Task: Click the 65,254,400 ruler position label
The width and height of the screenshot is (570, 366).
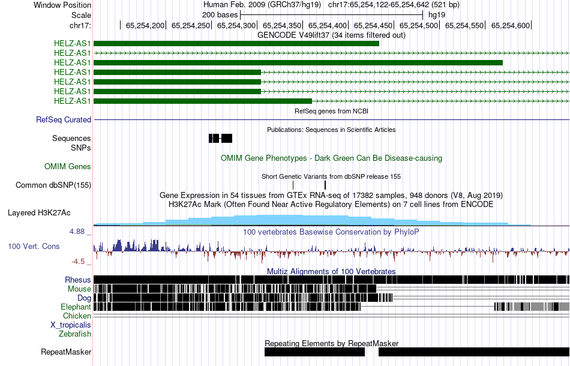Action: click(328, 25)
